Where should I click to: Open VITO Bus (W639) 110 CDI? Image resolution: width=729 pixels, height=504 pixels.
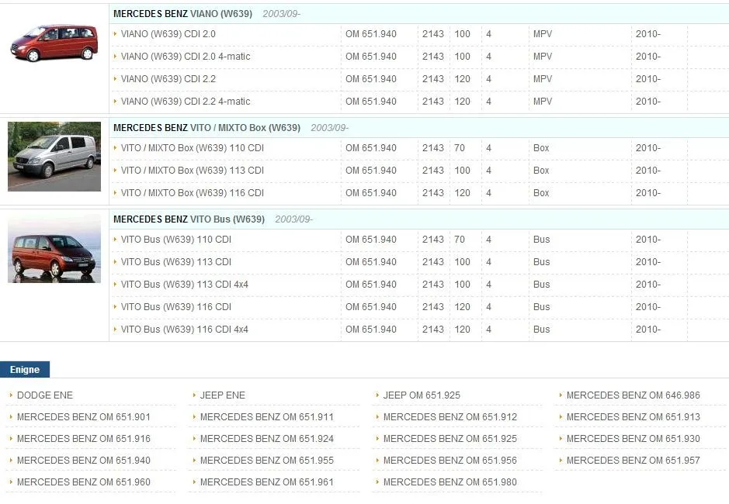(176, 240)
